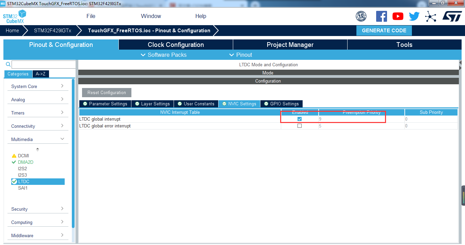Open the File menu

[x=91, y=16]
